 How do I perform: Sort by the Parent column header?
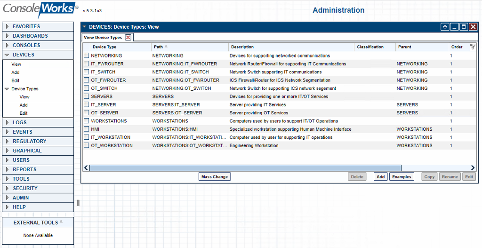click(404, 47)
